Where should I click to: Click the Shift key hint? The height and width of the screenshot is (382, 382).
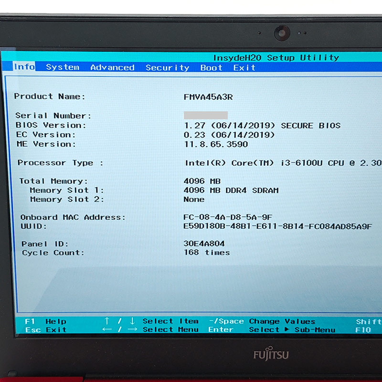pyautogui.click(x=369, y=321)
